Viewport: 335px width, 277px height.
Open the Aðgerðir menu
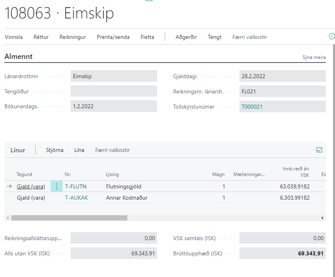186,37
